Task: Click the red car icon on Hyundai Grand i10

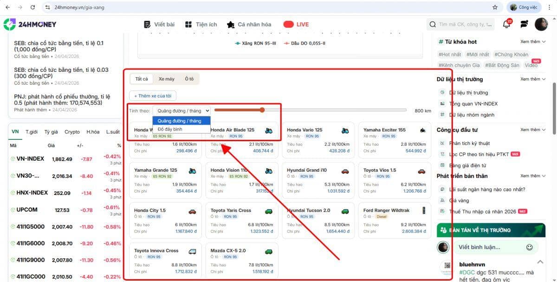Action: (345, 171)
